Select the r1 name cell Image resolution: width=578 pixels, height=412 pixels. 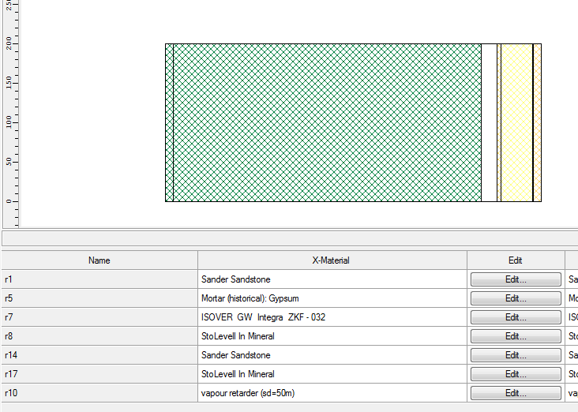click(x=99, y=279)
